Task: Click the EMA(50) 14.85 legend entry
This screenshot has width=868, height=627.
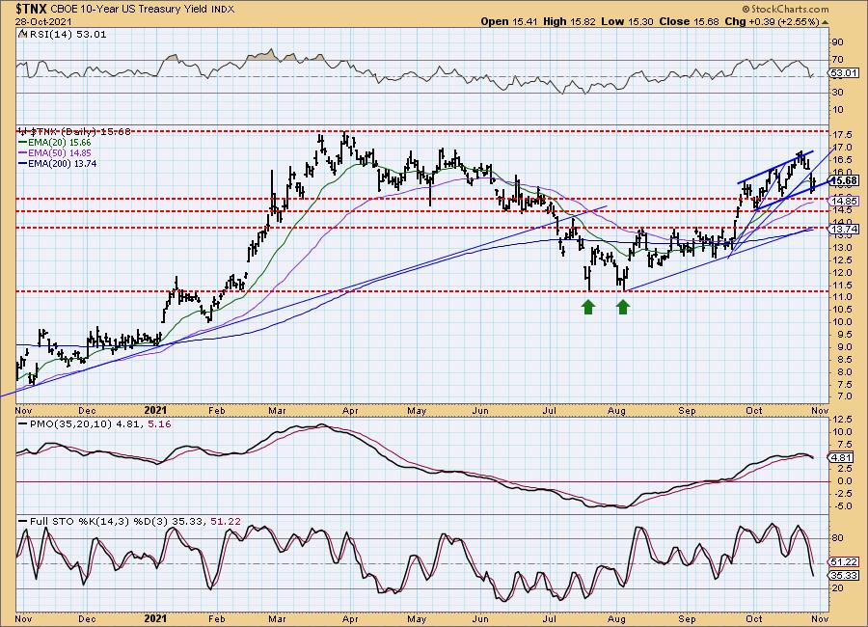Action: 55,152
